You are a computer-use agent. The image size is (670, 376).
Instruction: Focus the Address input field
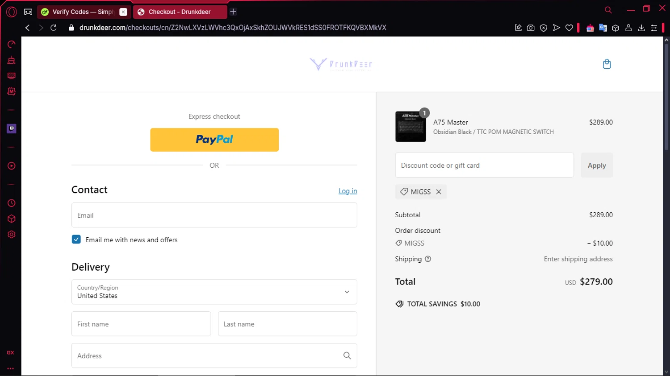214,355
